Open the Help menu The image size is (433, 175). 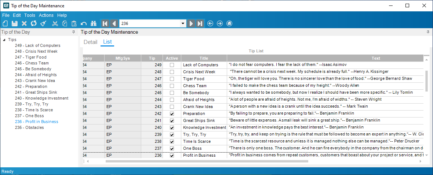[x=62, y=15]
